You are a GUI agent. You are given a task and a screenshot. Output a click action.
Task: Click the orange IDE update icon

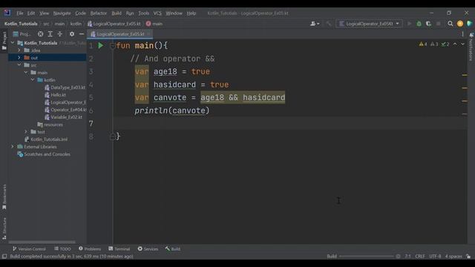(460, 24)
